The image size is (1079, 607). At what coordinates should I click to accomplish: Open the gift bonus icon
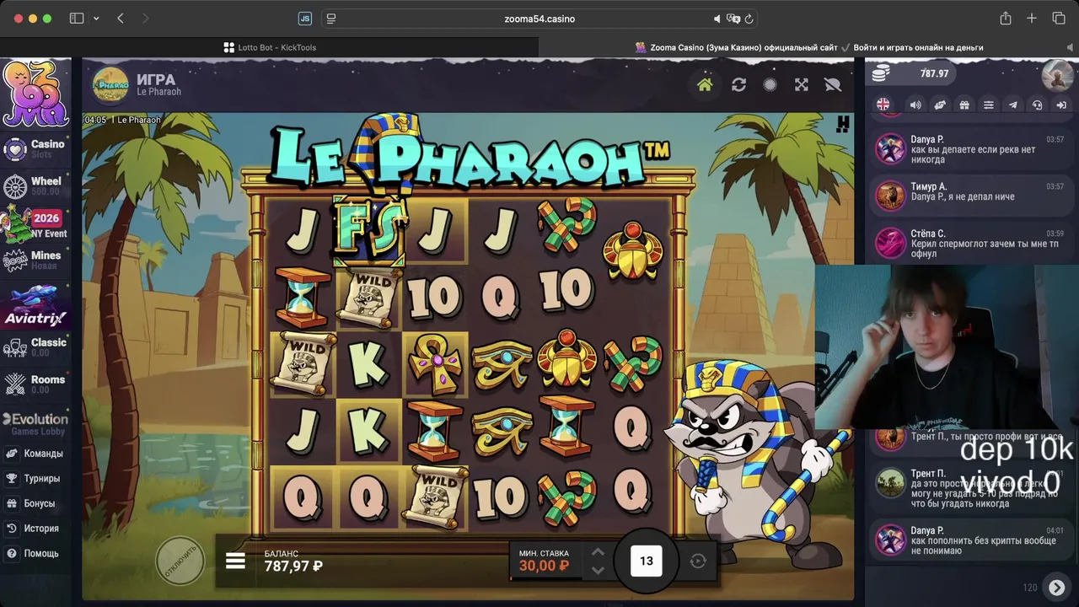(964, 105)
